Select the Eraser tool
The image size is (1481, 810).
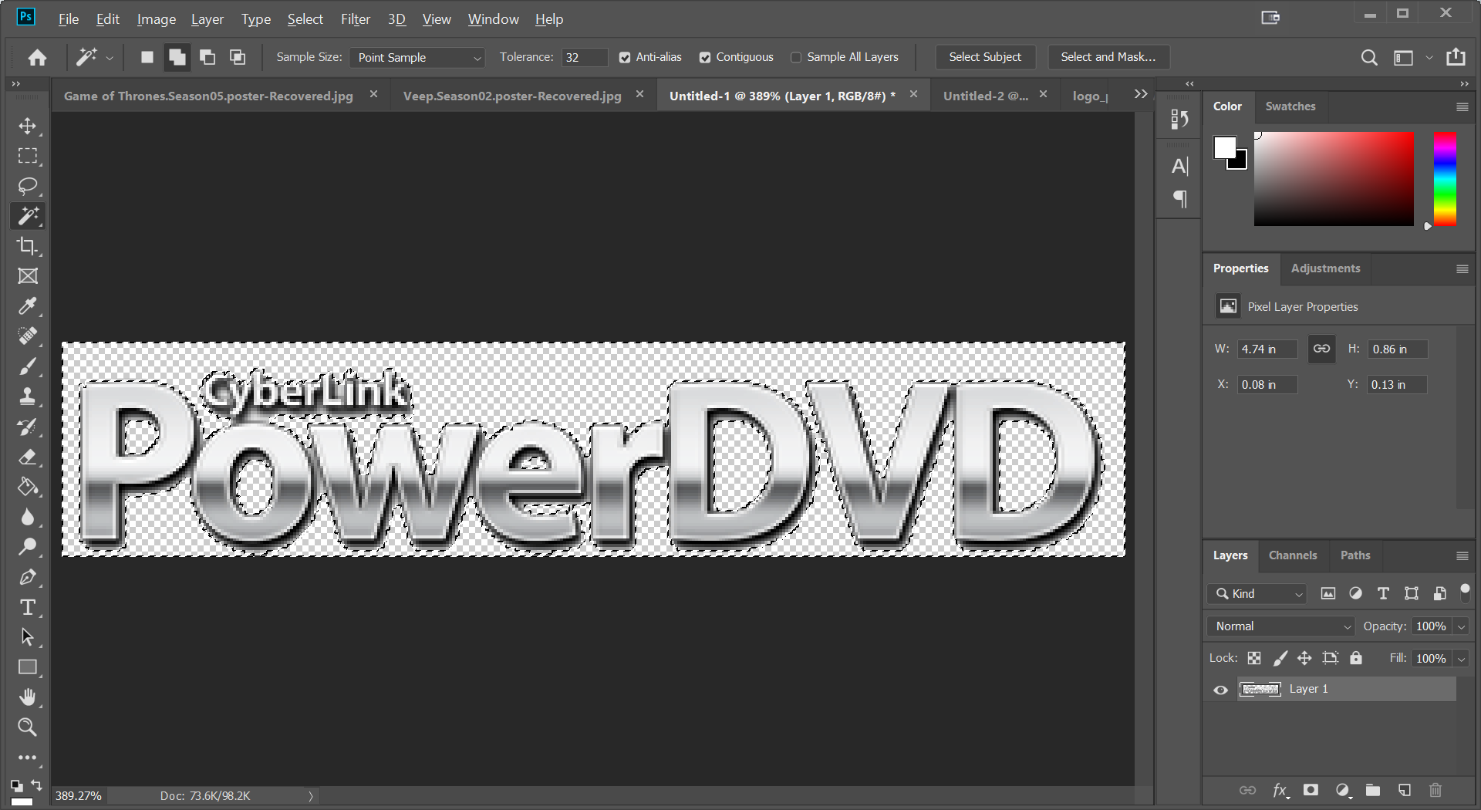pyautogui.click(x=28, y=457)
